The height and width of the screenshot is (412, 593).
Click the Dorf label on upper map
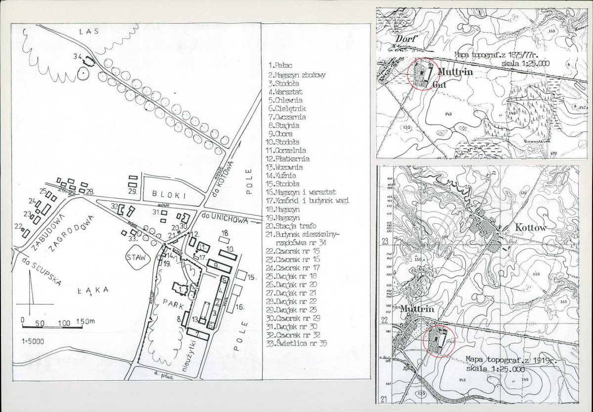[406, 39]
